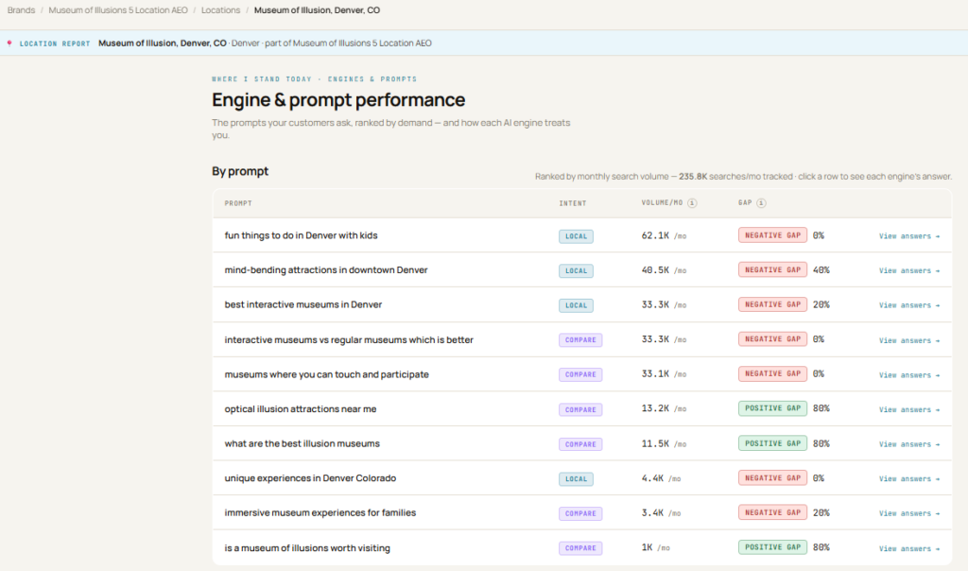This screenshot has width=968, height=571.
Task: Click the location pin icon in report banner
Action: point(9,43)
